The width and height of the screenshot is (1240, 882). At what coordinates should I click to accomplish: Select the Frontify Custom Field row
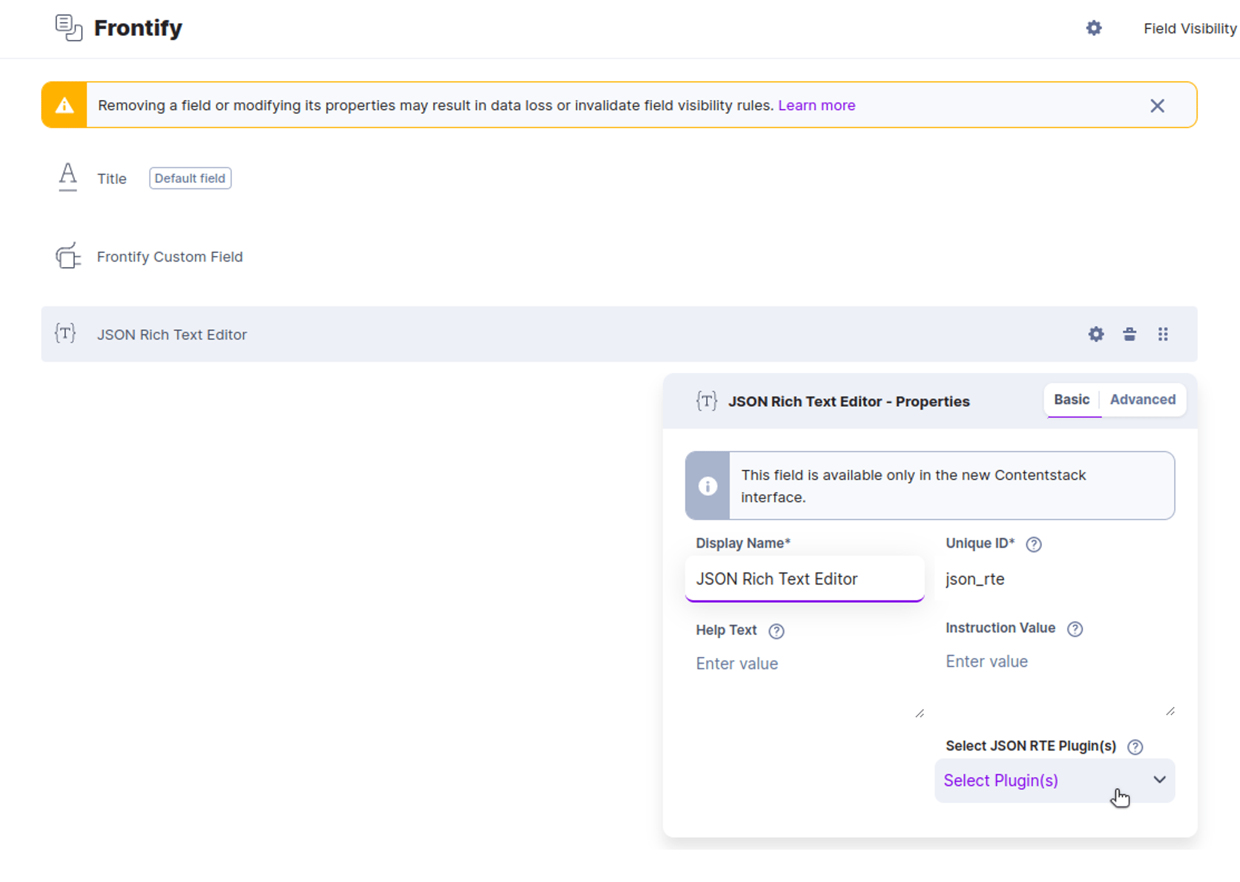click(x=619, y=257)
